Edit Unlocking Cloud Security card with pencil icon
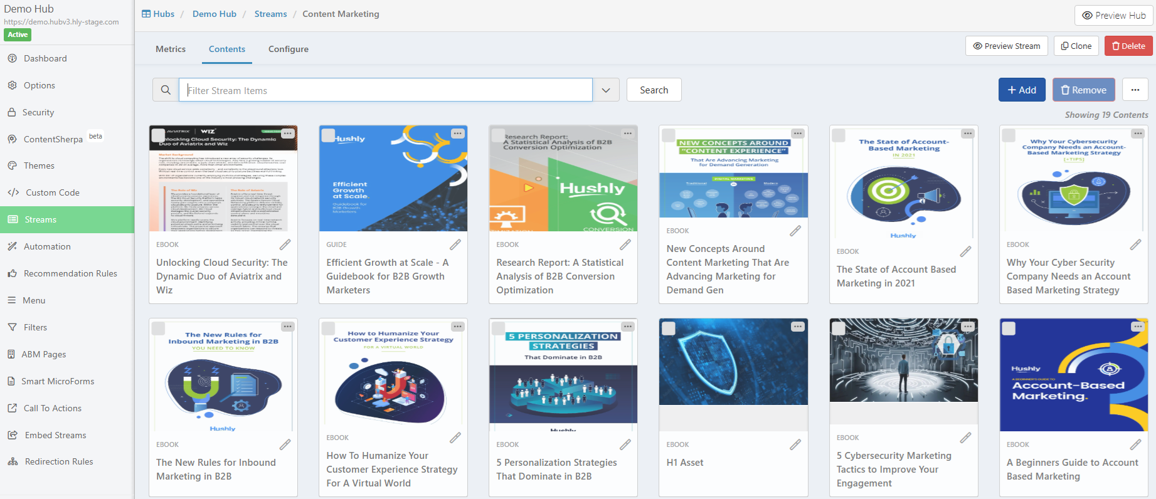This screenshot has width=1156, height=499. [285, 244]
